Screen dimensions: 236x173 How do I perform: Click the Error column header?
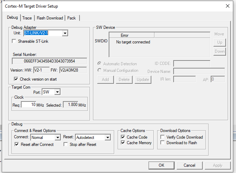click(132, 35)
